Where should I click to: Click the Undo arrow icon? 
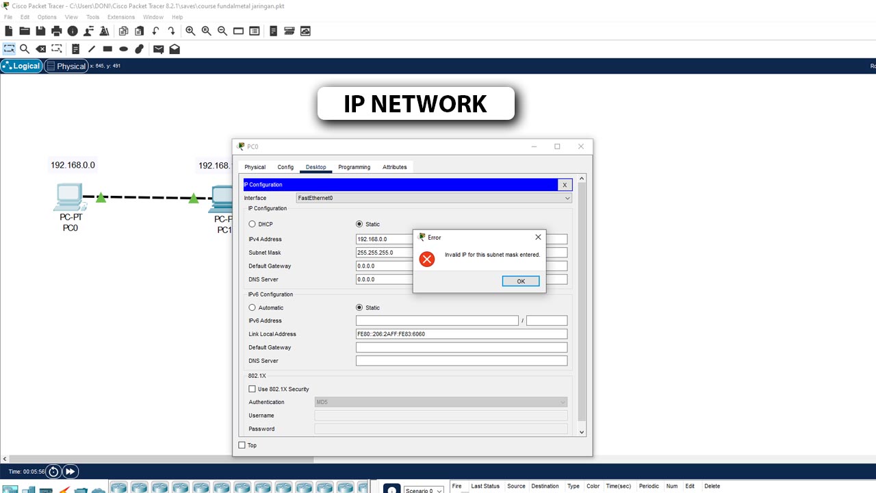click(x=156, y=31)
